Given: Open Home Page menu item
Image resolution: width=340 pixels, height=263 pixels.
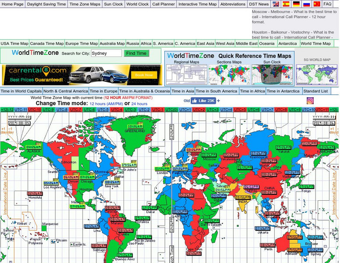Looking at the screenshot, I should point(13,4).
